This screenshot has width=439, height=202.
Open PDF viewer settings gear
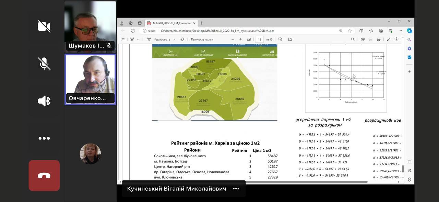[x=396, y=39]
